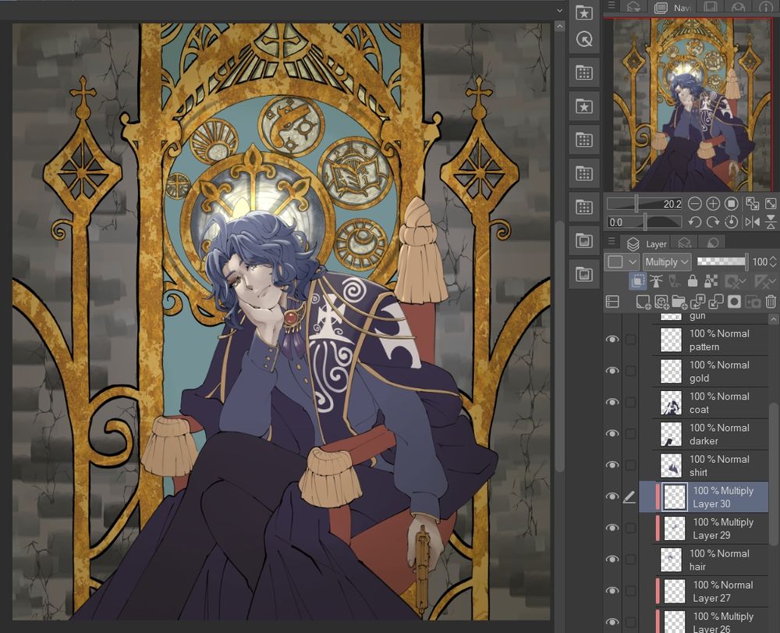Transfer to lower layer icon
Screen dimensions: 780x633
tap(697, 301)
